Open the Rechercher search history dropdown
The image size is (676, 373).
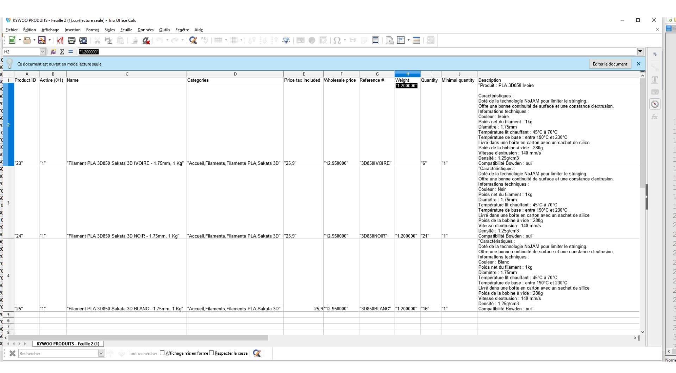point(101,353)
